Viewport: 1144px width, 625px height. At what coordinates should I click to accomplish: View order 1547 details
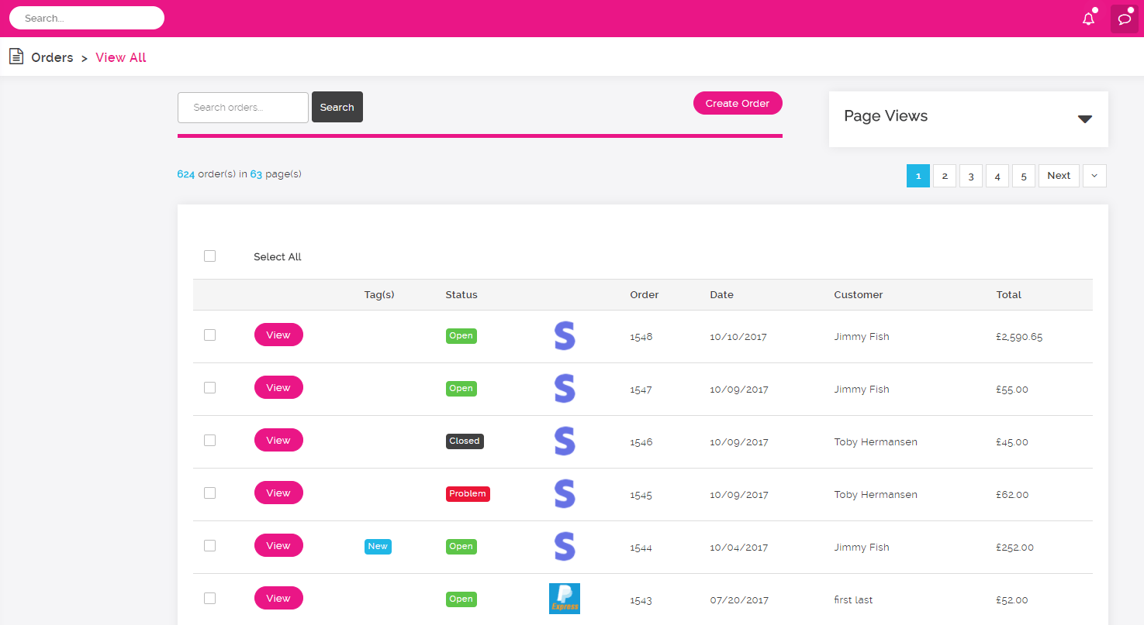pyautogui.click(x=278, y=387)
